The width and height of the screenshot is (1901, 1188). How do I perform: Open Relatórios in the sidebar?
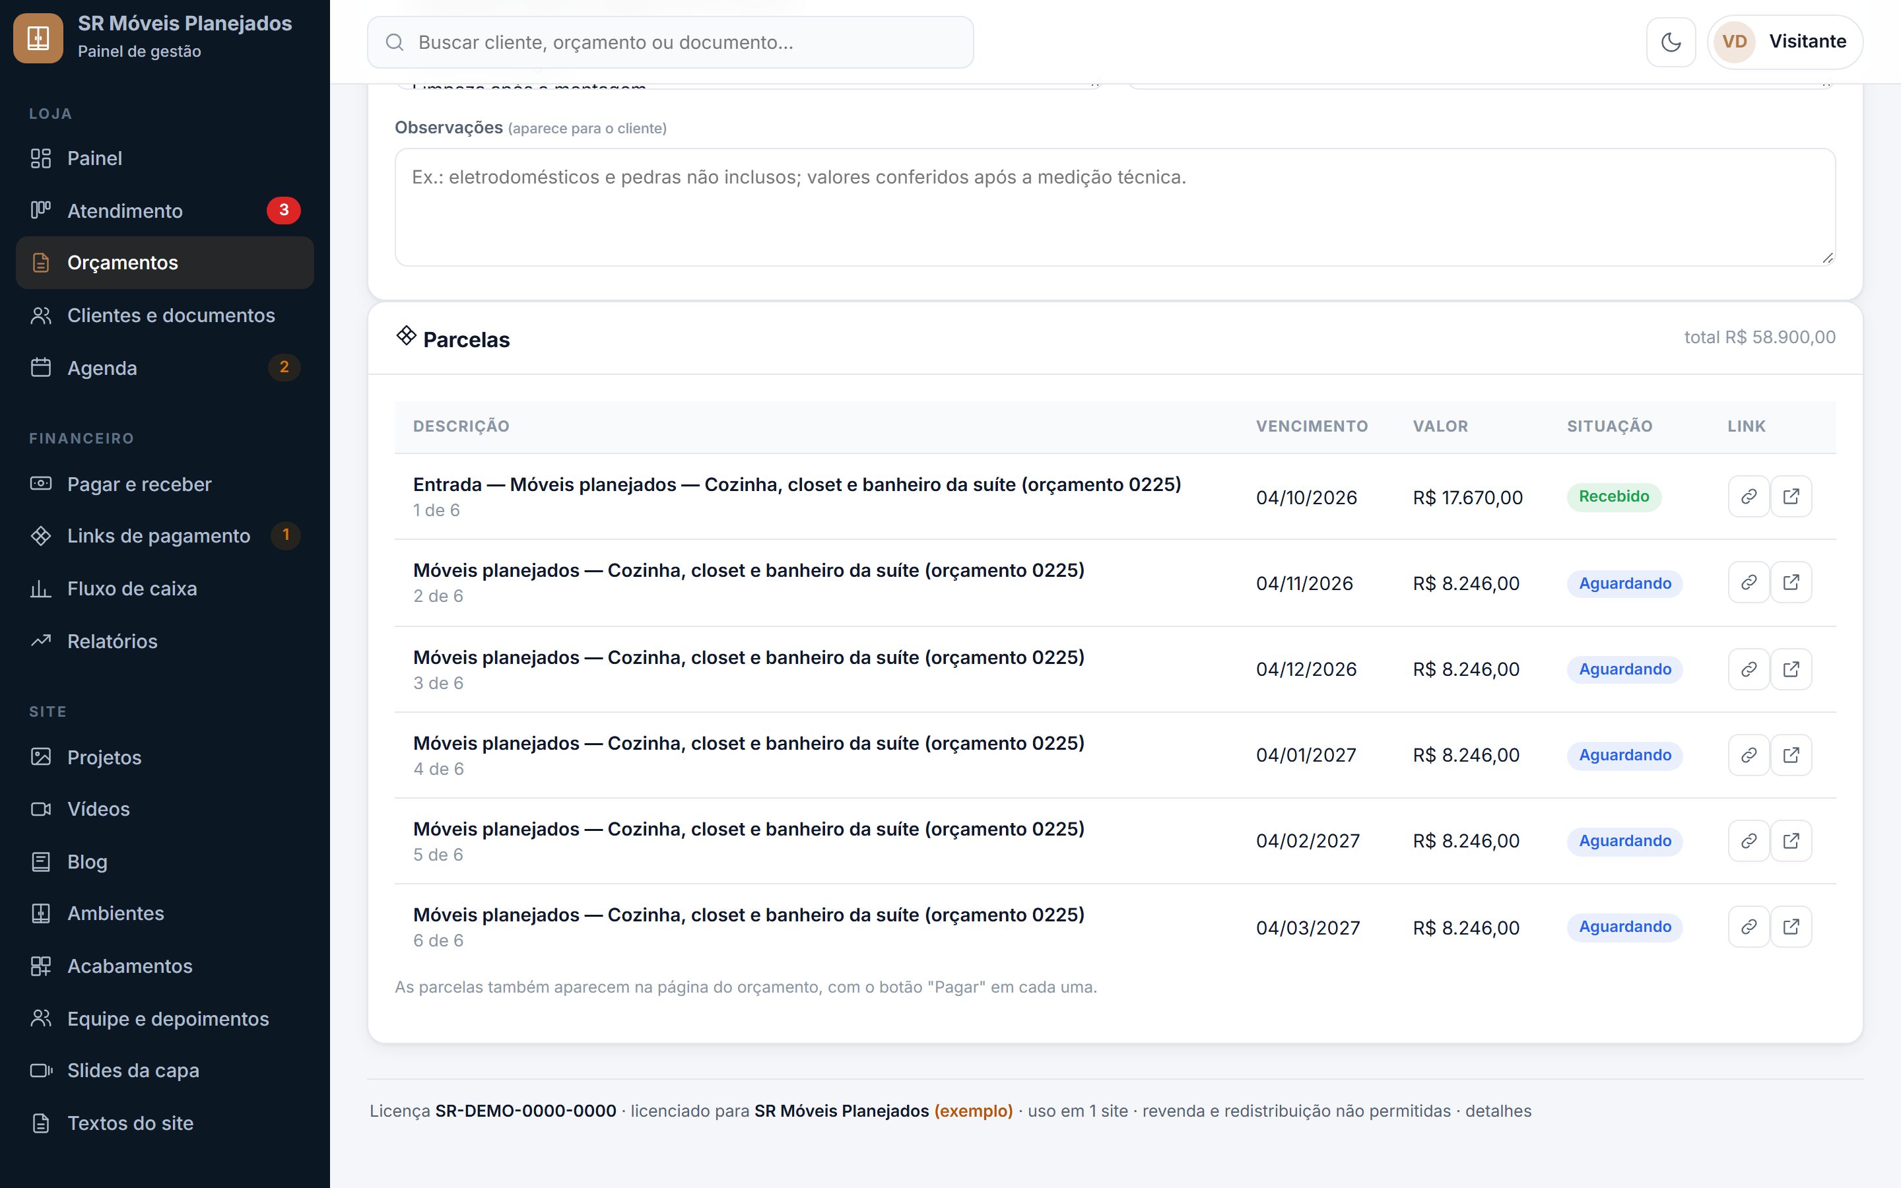165,641
